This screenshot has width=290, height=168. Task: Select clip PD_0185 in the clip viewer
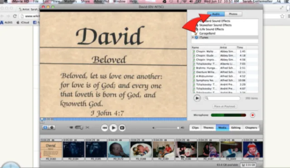[96, 150]
